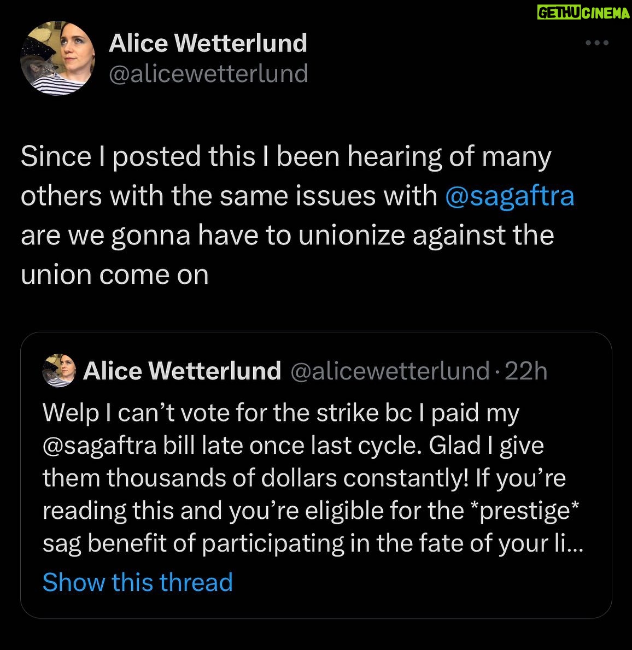Viewport: 632px width, 650px height.
Task: Open the top @alicewetterlund handle
Action: (x=208, y=74)
